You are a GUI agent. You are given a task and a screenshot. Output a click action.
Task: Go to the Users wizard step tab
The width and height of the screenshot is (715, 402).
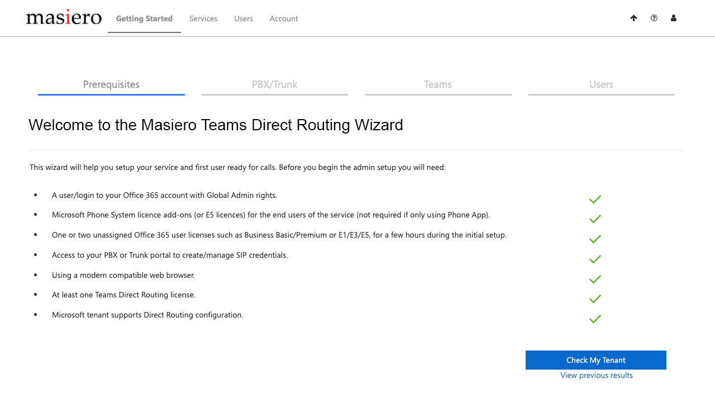[x=602, y=85]
